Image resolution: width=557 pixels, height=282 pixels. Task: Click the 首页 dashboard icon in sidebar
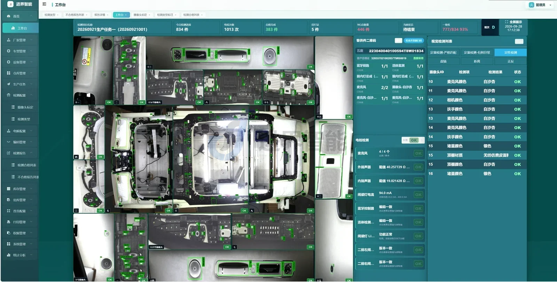click(x=9, y=16)
